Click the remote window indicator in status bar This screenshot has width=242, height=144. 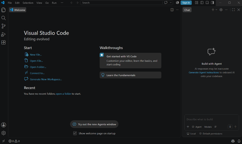coord(3,141)
